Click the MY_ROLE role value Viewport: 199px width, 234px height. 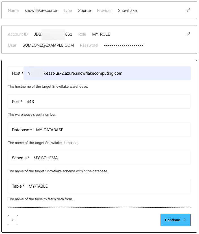tap(101, 34)
